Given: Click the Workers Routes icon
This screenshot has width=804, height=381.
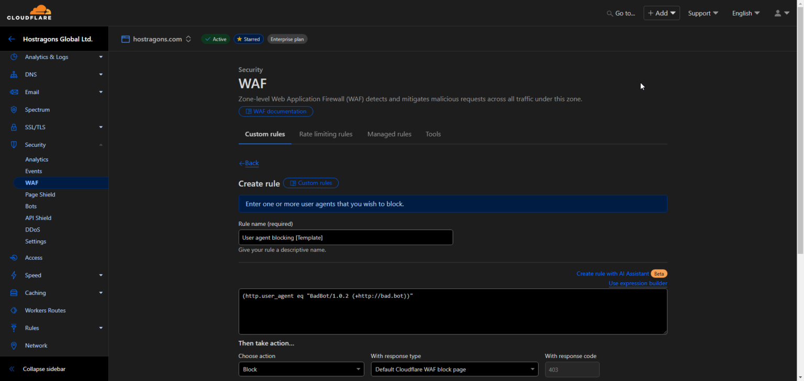Looking at the screenshot, I should click(x=14, y=310).
